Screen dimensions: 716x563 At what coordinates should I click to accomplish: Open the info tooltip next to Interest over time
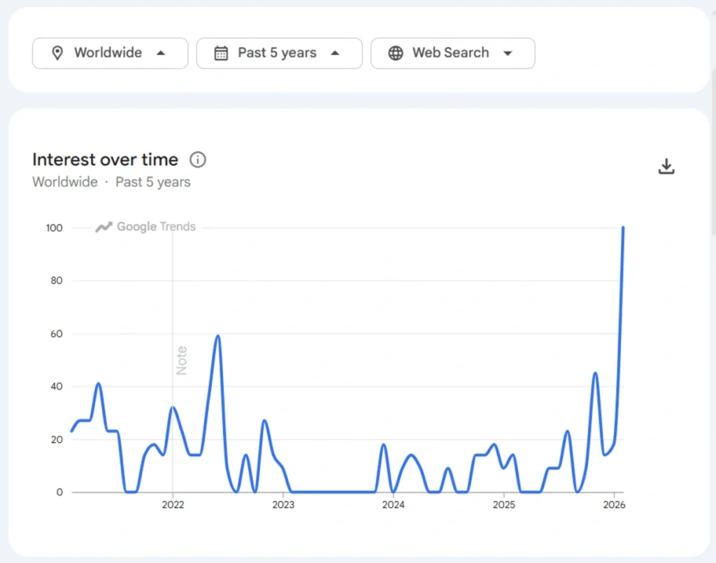[x=198, y=160]
